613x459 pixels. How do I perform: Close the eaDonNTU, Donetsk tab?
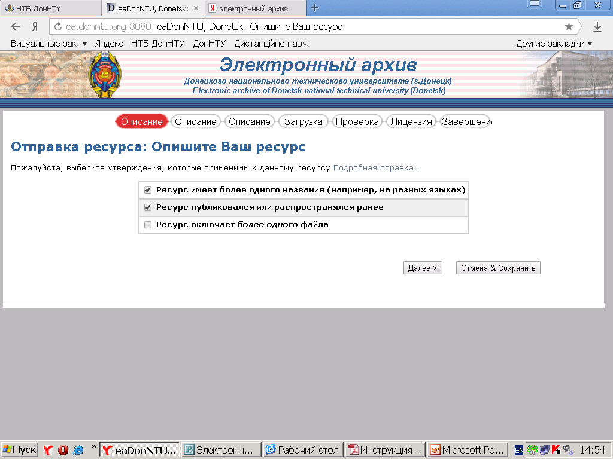196,8
